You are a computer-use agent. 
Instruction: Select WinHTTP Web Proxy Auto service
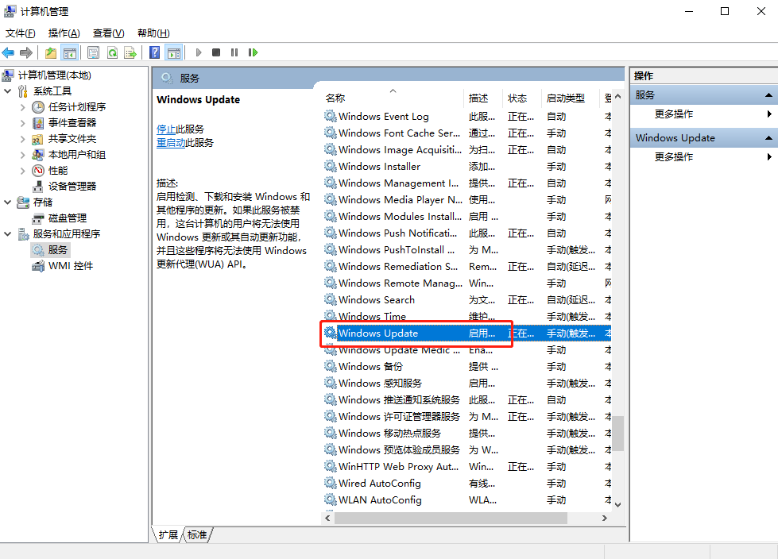coord(398,467)
